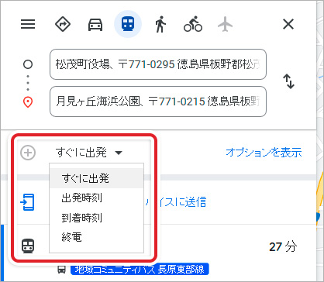This screenshot has height=282, width=324.
Task: Choose 到着時刻 from the list
Action: pos(96,218)
